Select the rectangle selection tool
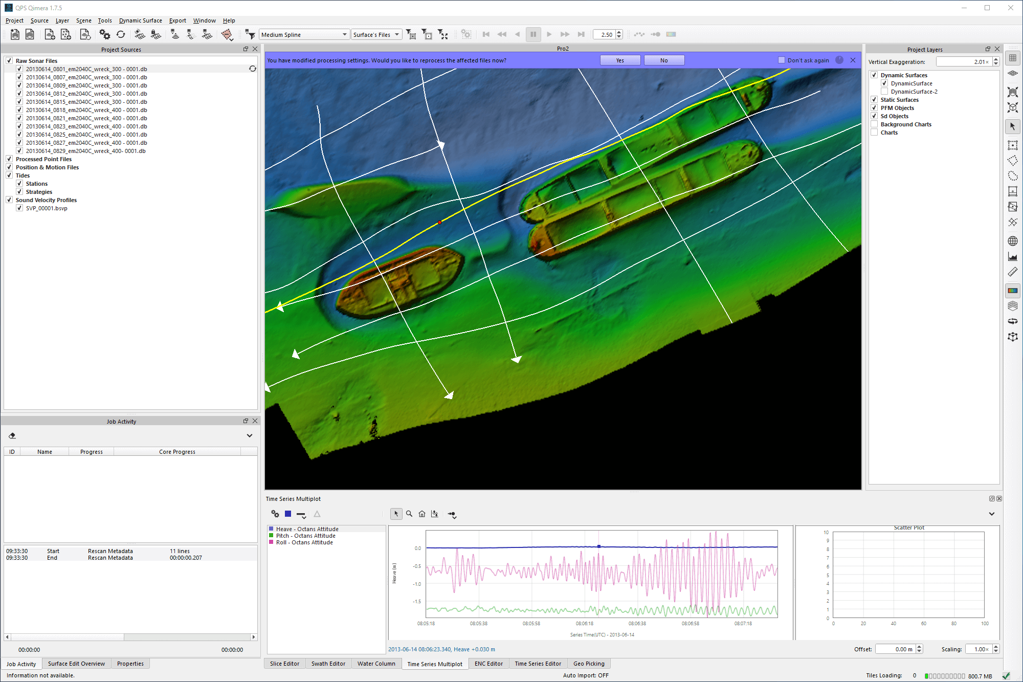The image size is (1023, 682). [1012, 145]
